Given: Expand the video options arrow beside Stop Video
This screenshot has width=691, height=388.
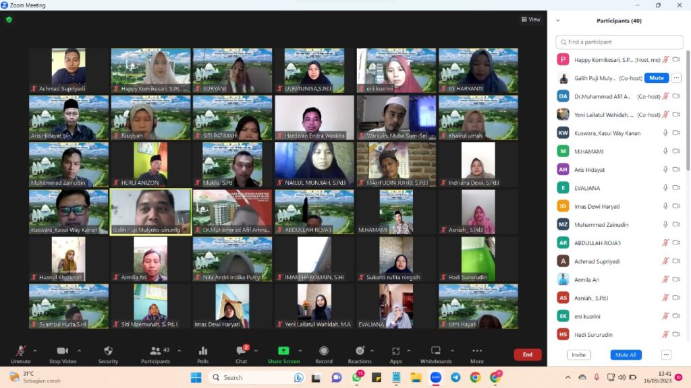Looking at the screenshot, I should click(80, 351).
